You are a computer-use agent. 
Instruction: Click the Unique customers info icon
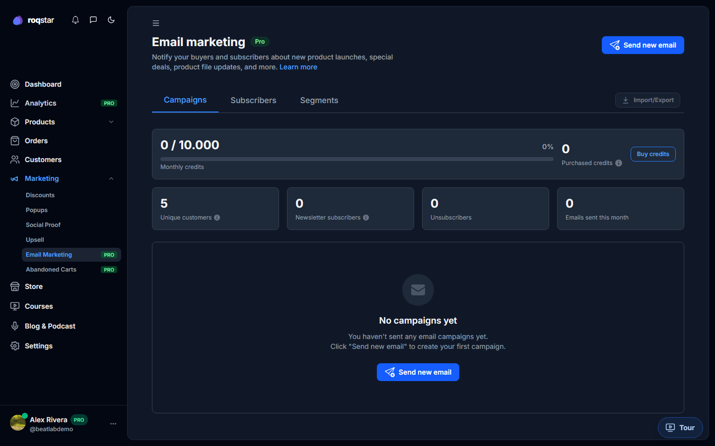coord(217,218)
